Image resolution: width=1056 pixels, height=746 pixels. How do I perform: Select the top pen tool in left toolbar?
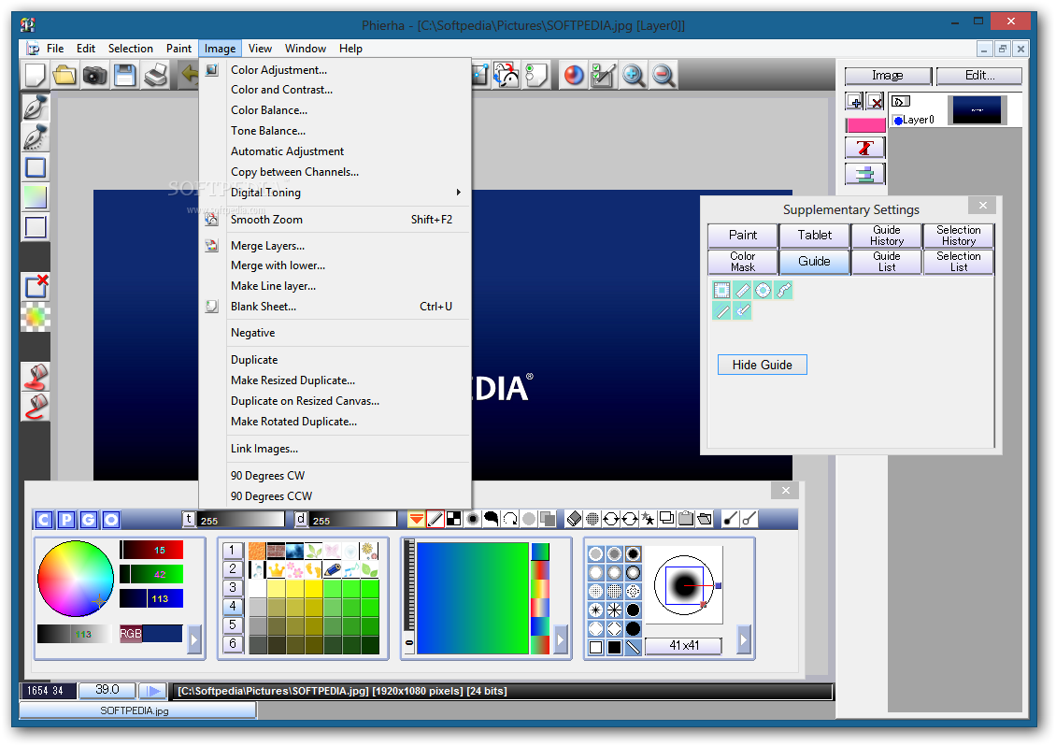[x=35, y=108]
